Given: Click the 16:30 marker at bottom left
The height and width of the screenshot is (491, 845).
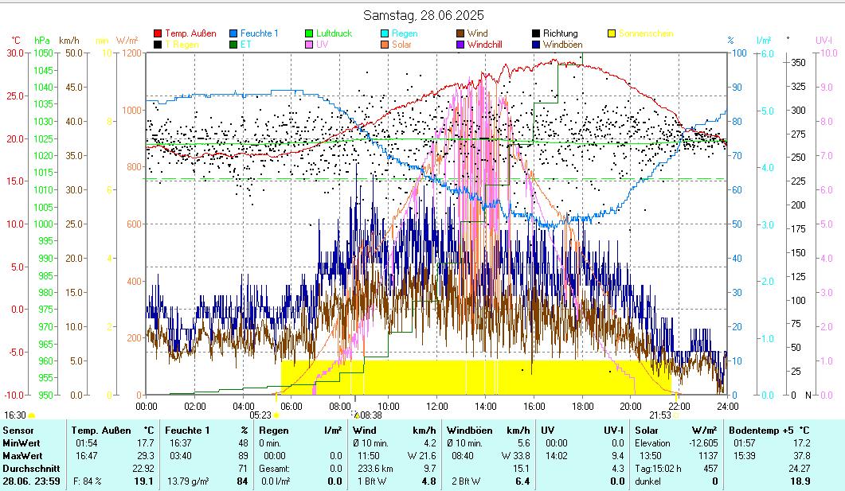Looking at the screenshot, I should pos(15,415).
